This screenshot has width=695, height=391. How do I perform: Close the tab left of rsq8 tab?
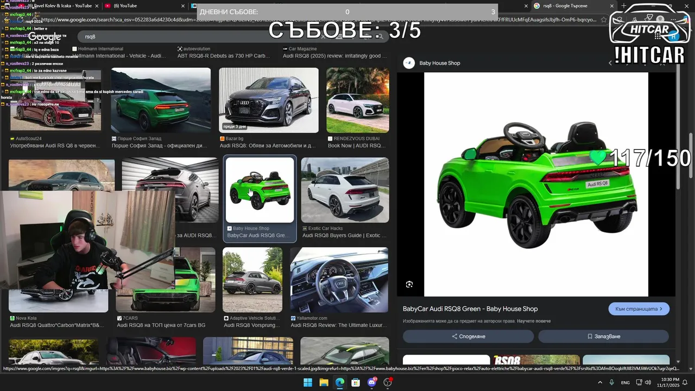click(526, 6)
